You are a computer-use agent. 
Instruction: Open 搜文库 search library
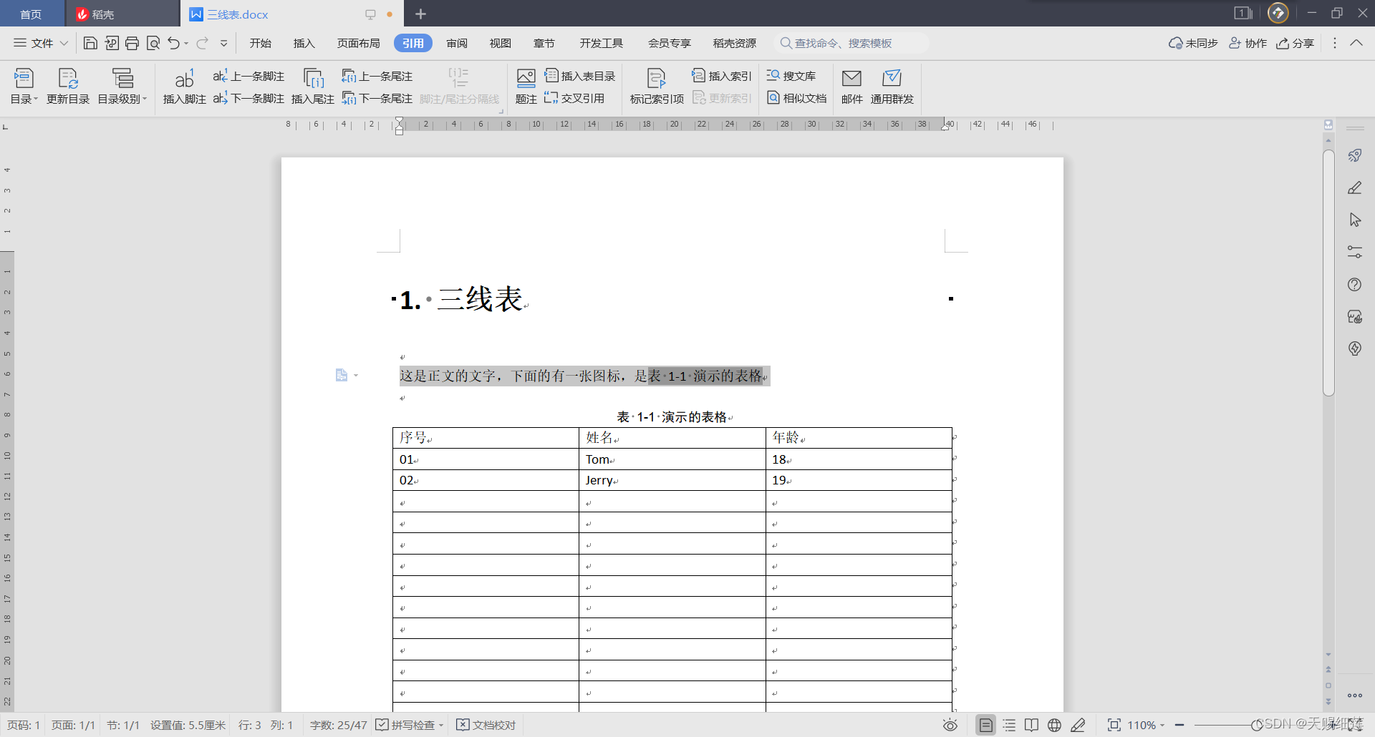(791, 76)
